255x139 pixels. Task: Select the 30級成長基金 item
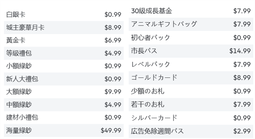(x=152, y=11)
